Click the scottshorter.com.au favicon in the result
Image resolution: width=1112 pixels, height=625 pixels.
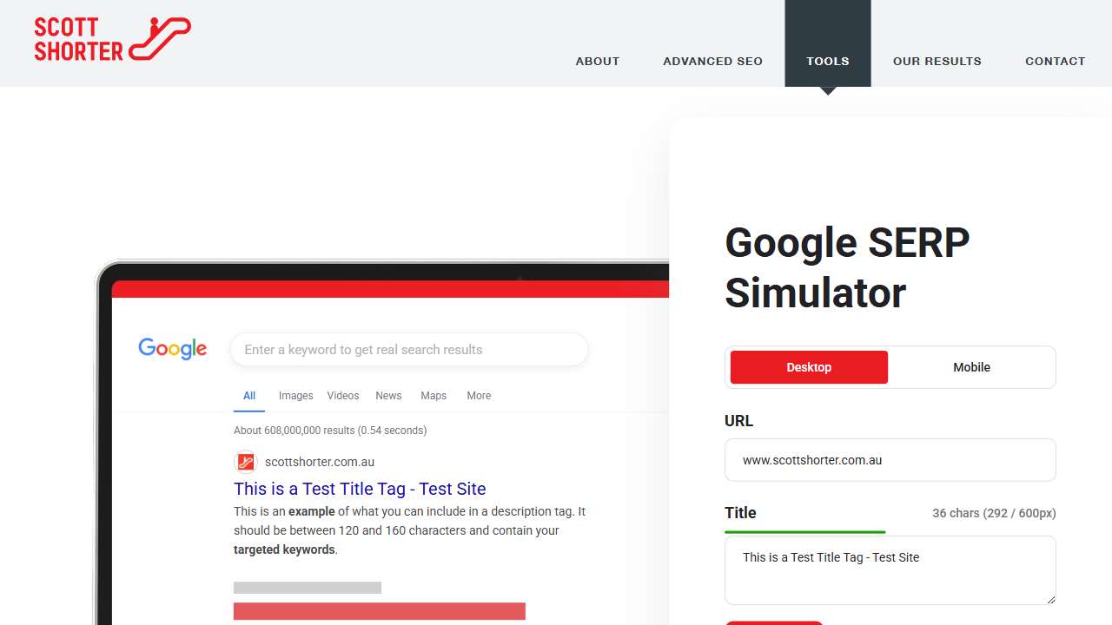[x=246, y=462]
